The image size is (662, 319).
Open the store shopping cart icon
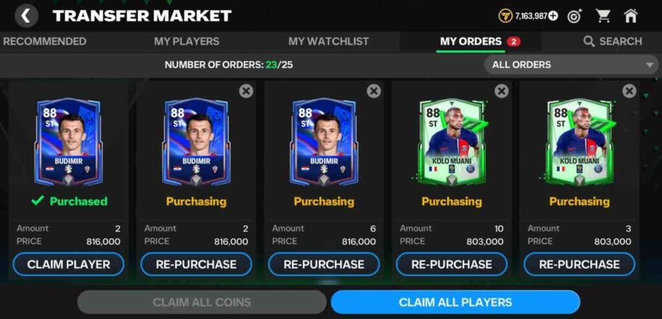(x=603, y=16)
